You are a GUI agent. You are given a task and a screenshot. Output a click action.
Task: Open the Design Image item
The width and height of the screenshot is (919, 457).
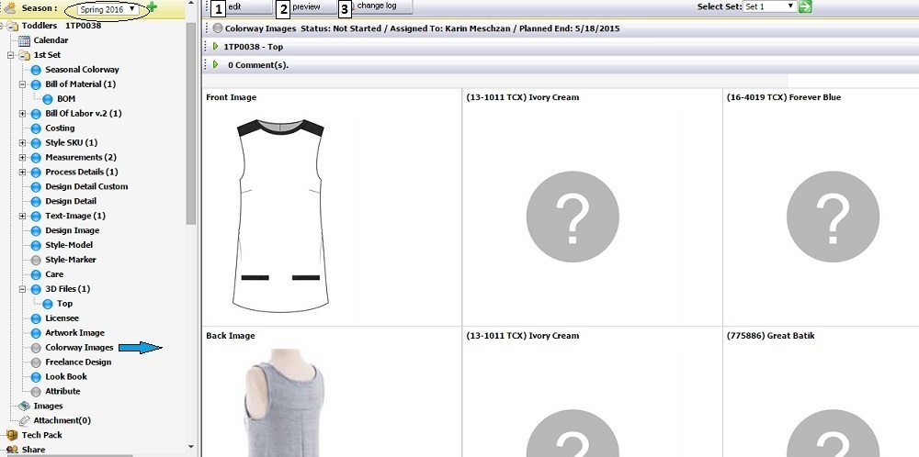72,230
